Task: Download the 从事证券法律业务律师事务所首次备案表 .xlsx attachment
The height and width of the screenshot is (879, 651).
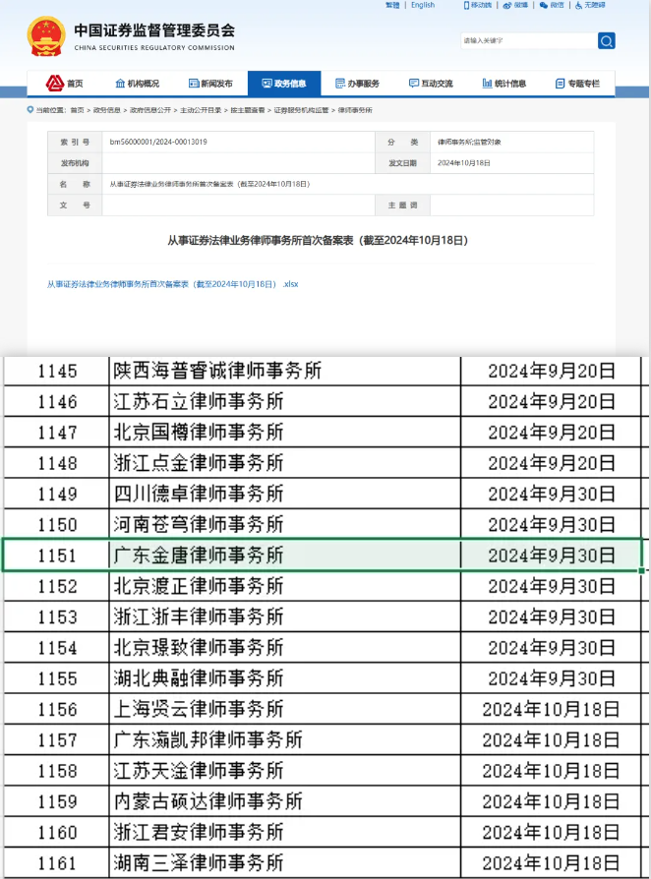Action: tap(173, 284)
